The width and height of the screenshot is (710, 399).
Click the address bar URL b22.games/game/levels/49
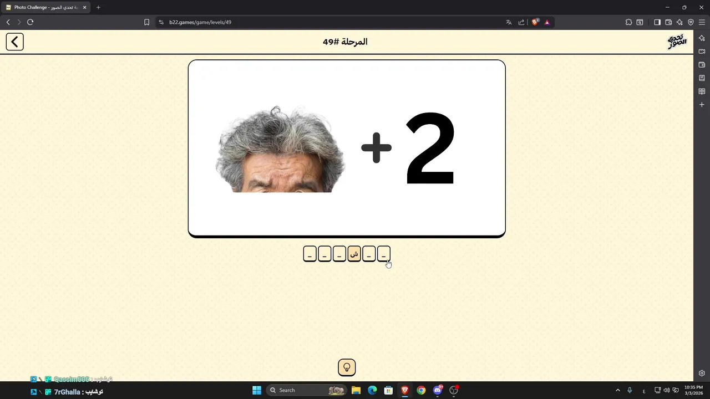200,22
